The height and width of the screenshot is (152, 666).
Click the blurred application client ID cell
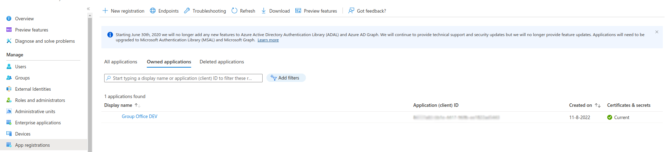click(x=456, y=117)
